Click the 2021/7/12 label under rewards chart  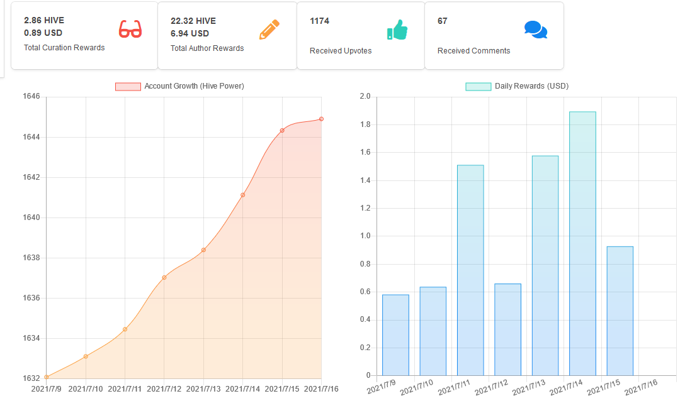[x=492, y=387]
